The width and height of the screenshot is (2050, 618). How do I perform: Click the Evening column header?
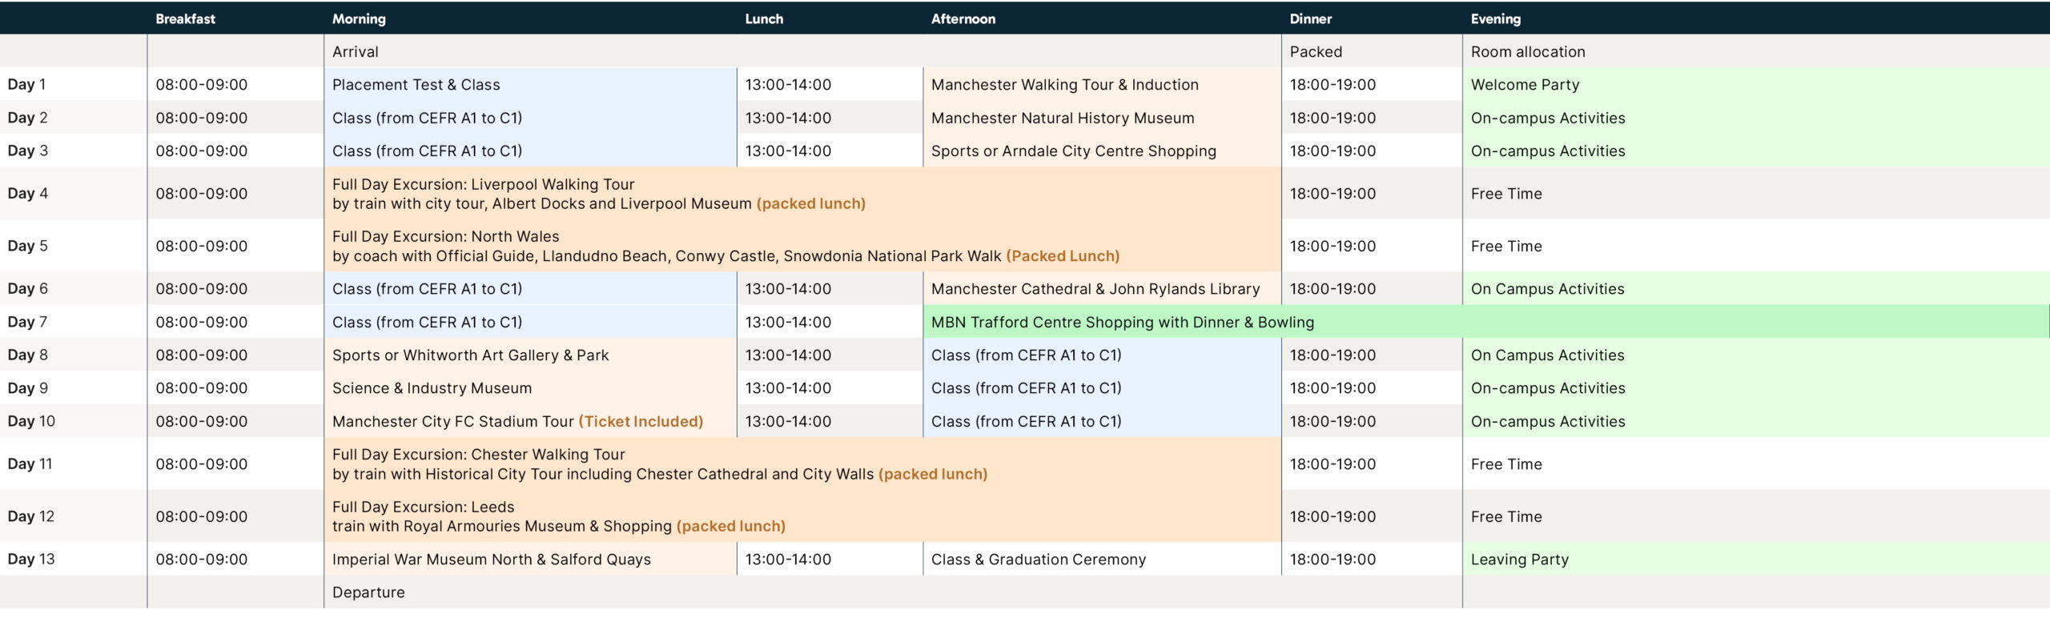pyautogui.click(x=1495, y=18)
